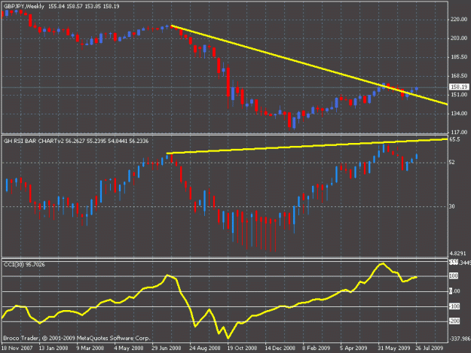Image resolution: width=471 pixels, height=353 pixels.
Task: Click the CCI scale value -337.986
Action: click(460, 339)
